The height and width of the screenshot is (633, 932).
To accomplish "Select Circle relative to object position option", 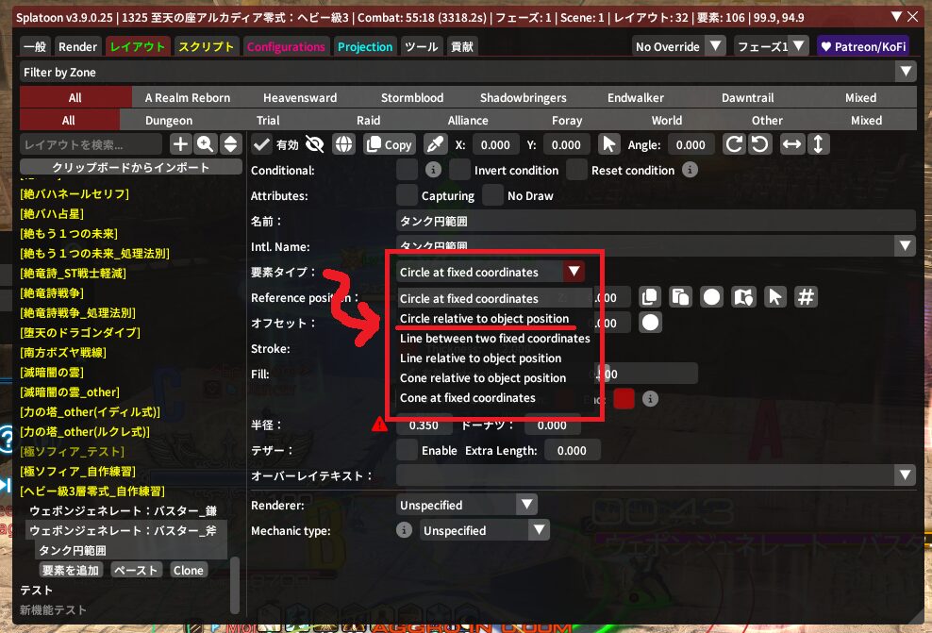I will tap(484, 319).
